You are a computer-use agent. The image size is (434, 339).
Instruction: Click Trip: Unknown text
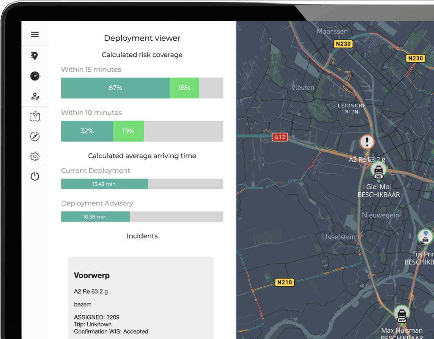coord(93,324)
